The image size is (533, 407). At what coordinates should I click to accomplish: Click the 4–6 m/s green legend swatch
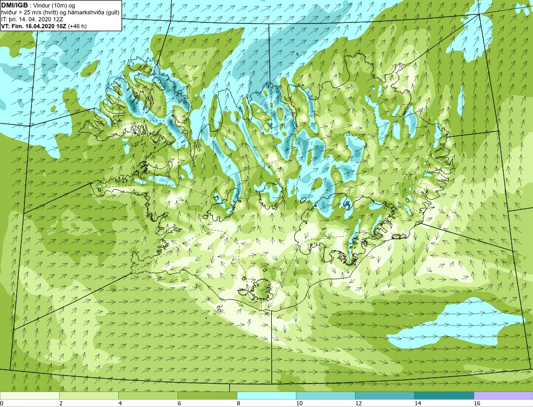[x=148, y=395]
